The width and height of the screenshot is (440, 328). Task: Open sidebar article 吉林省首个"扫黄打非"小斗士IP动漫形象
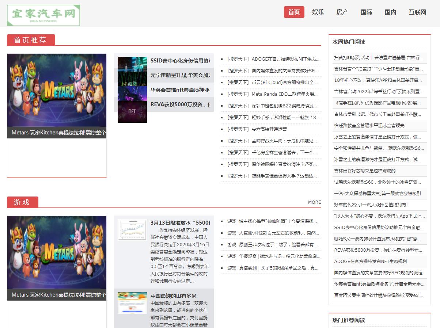coord(379,69)
